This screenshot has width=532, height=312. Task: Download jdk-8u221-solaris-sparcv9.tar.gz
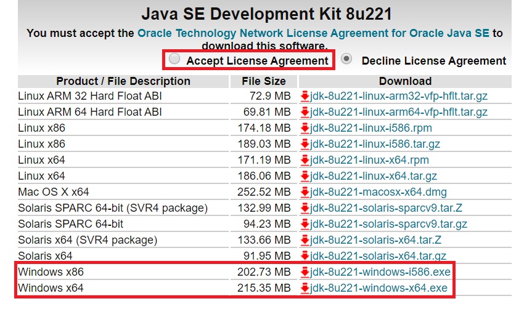point(388,224)
